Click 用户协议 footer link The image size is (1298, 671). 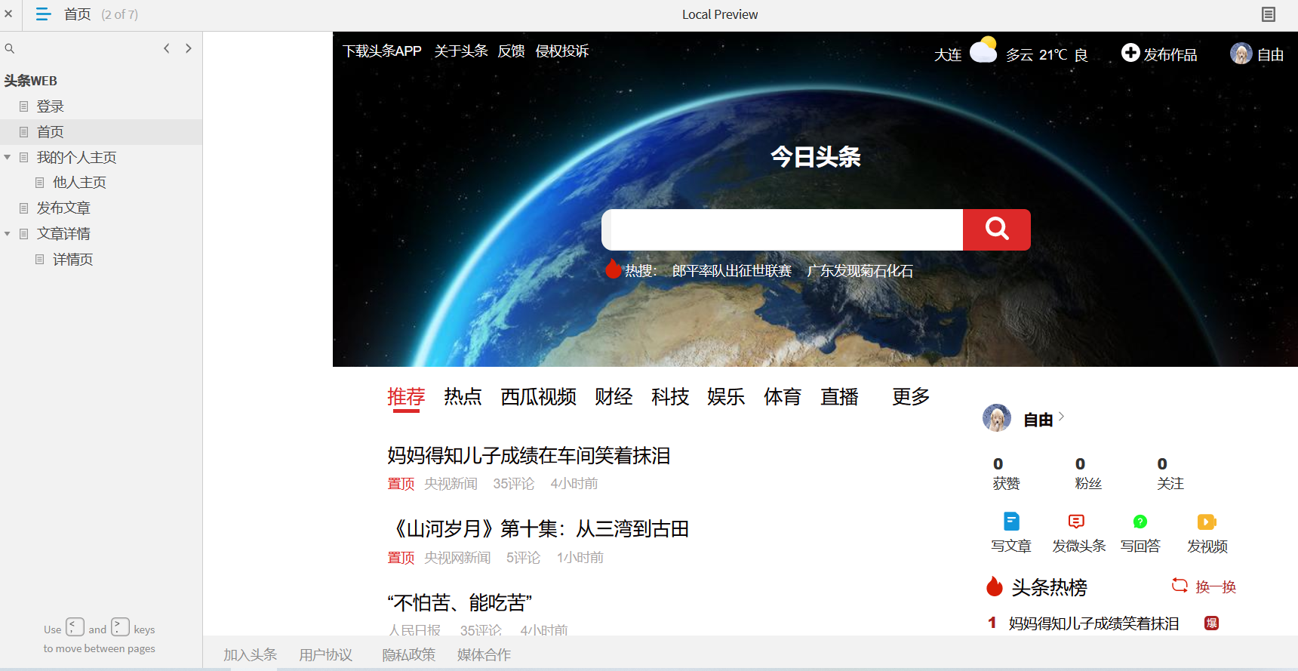326,654
